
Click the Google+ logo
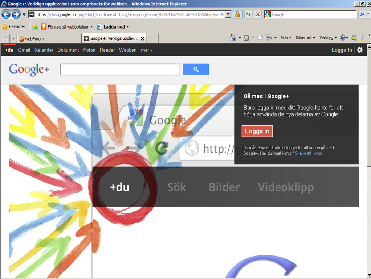click(x=29, y=70)
